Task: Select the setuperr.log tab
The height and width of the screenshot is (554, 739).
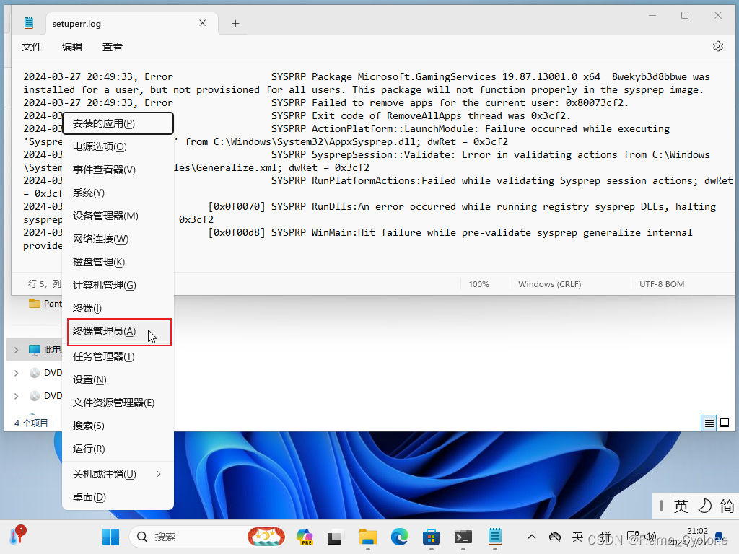Action: tap(132, 23)
